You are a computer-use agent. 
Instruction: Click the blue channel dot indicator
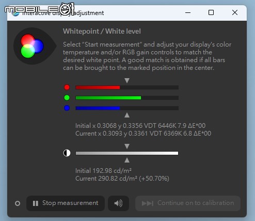coord(67,108)
